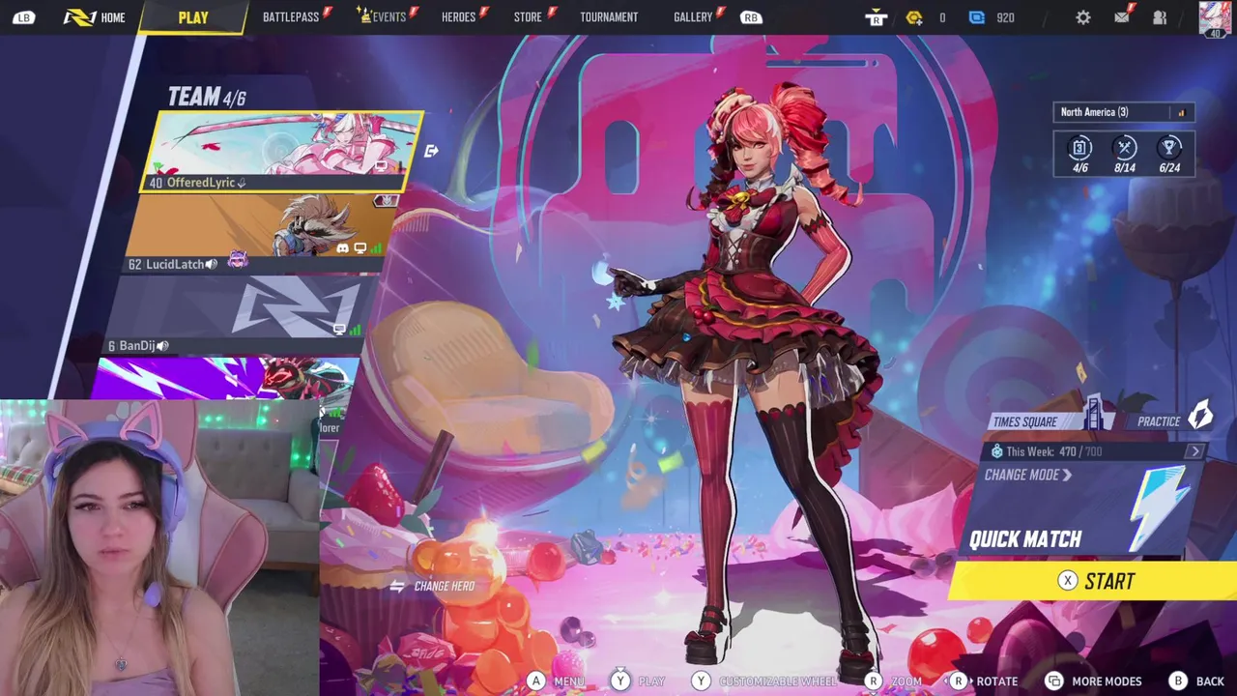1237x696 pixels.
Task: Click the yellow START button
Action: pyautogui.click(x=1095, y=581)
